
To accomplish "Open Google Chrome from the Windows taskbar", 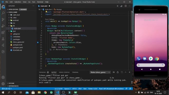I will 45,92.
